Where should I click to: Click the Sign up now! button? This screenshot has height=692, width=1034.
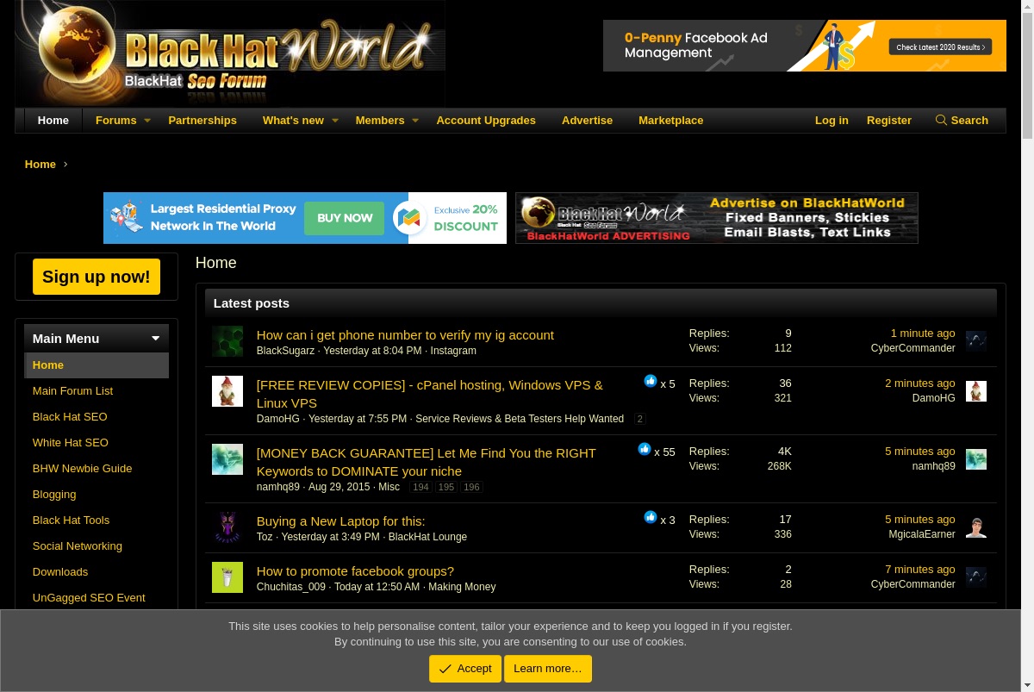click(97, 277)
